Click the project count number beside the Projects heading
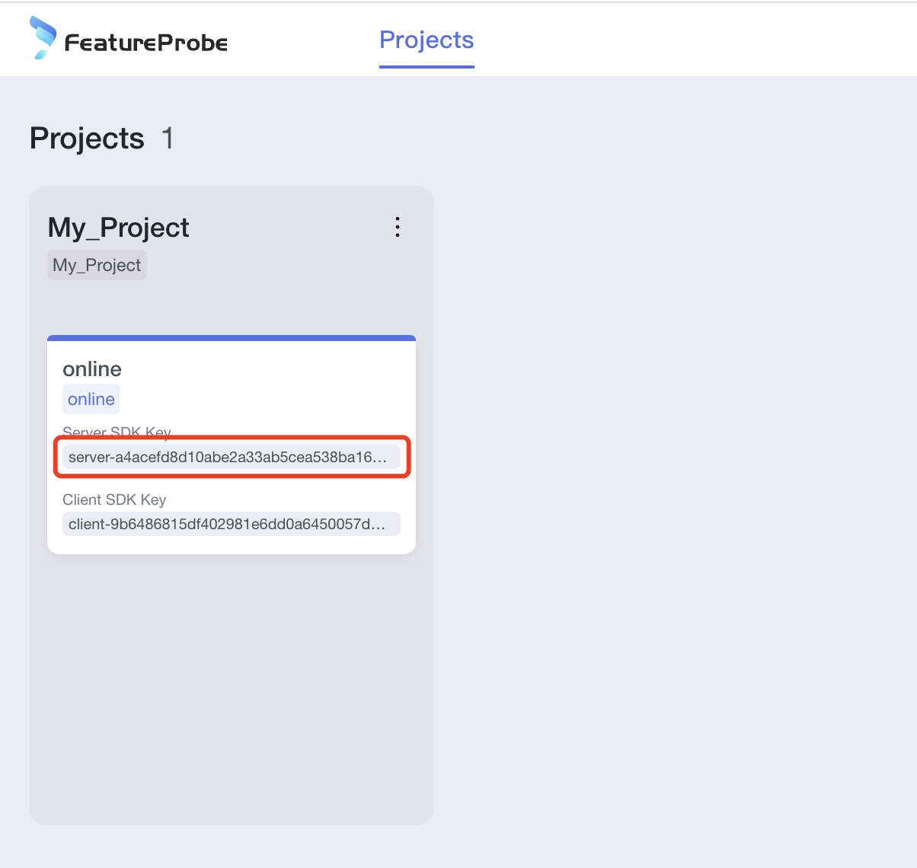The height and width of the screenshot is (868, 917). (168, 139)
